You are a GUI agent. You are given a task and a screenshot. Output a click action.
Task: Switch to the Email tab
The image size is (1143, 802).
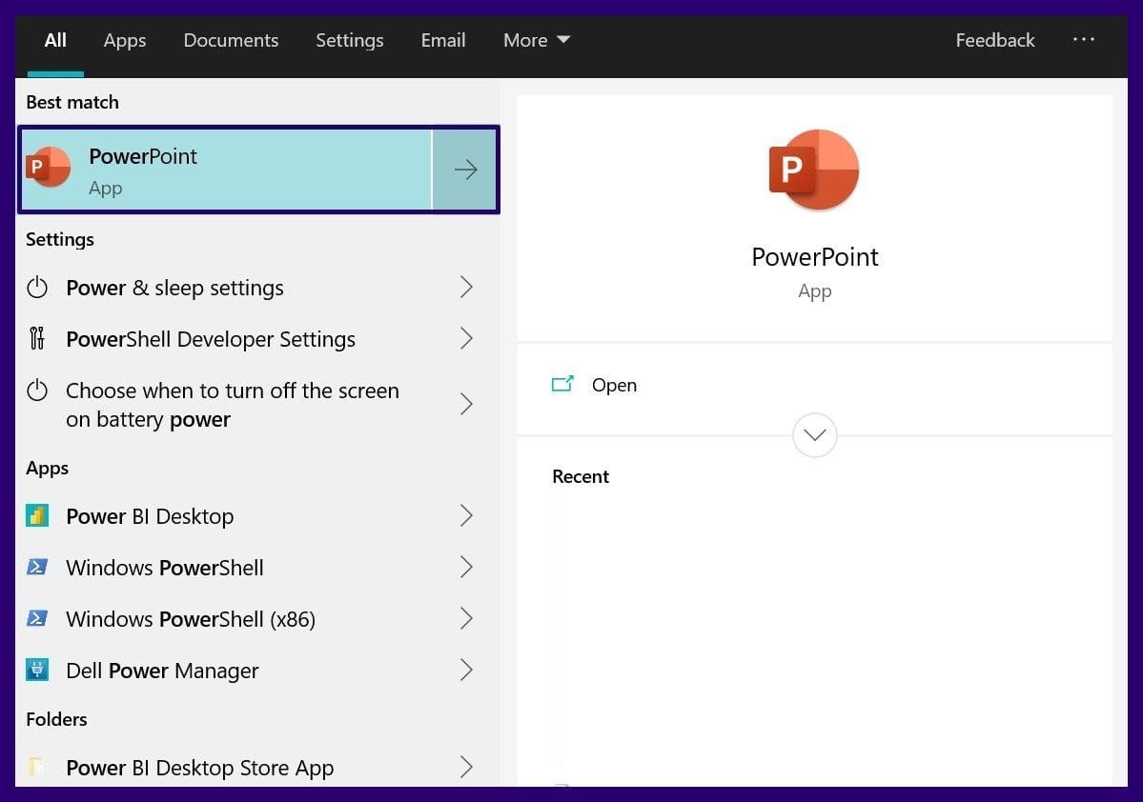443,40
